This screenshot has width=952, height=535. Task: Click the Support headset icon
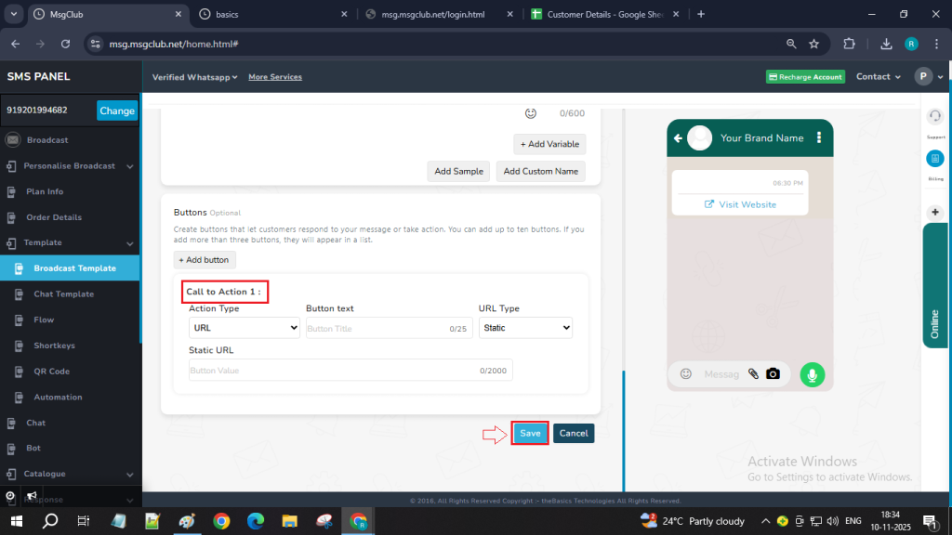point(935,116)
